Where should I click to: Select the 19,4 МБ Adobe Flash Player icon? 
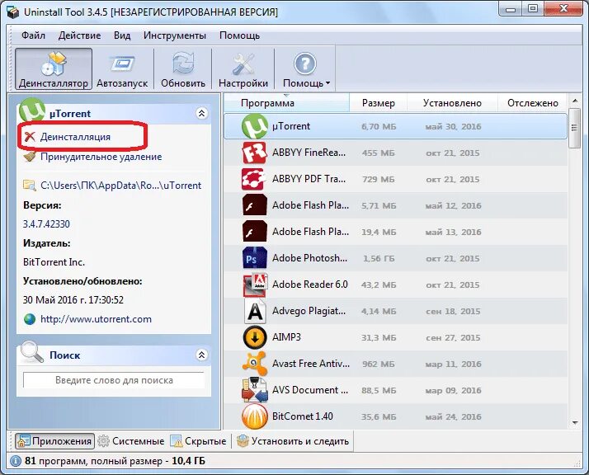[255, 232]
